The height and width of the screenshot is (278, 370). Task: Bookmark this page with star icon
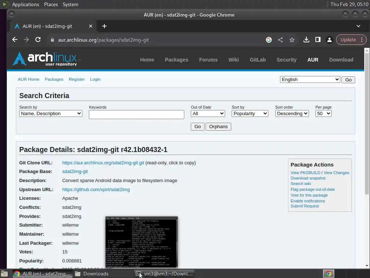click(292, 40)
